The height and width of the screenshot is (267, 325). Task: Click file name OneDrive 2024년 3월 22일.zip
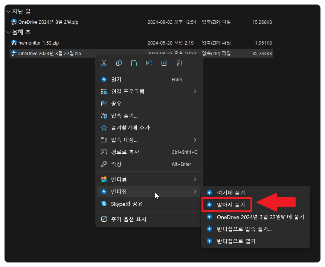click(x=50, y=53)
